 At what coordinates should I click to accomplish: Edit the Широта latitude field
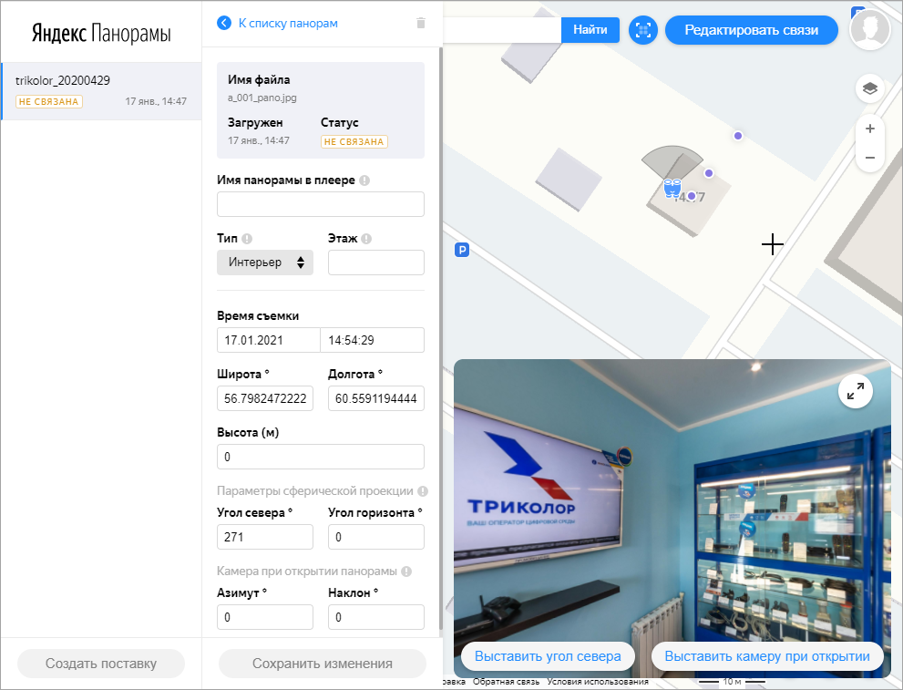[x=265, y=398]
